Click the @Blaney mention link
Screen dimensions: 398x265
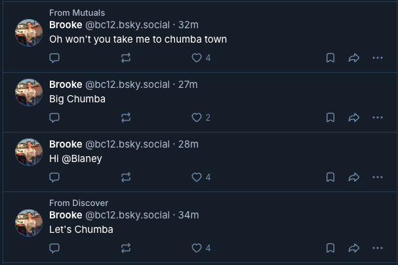click(82, 158)
